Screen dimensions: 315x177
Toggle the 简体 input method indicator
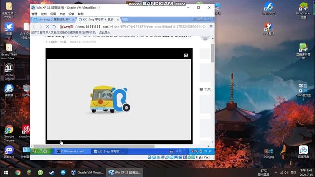click(294, 173)
